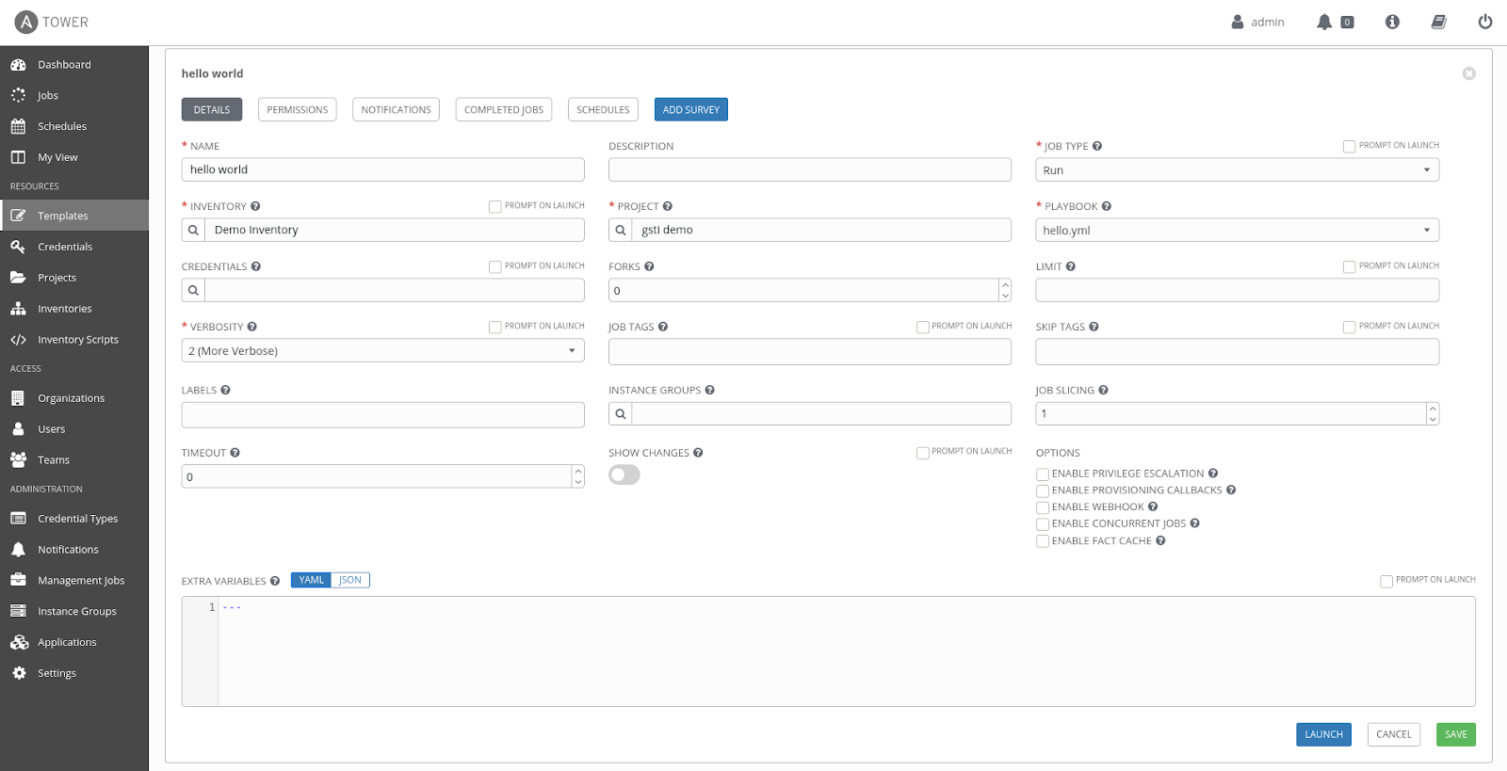
Task: Open the Completed Jobs tab
Action: (503, 110)
